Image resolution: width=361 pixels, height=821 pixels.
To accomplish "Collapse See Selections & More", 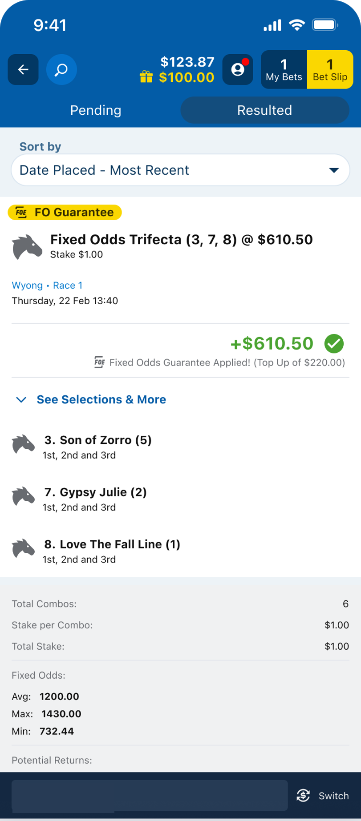I will (91, 399).
